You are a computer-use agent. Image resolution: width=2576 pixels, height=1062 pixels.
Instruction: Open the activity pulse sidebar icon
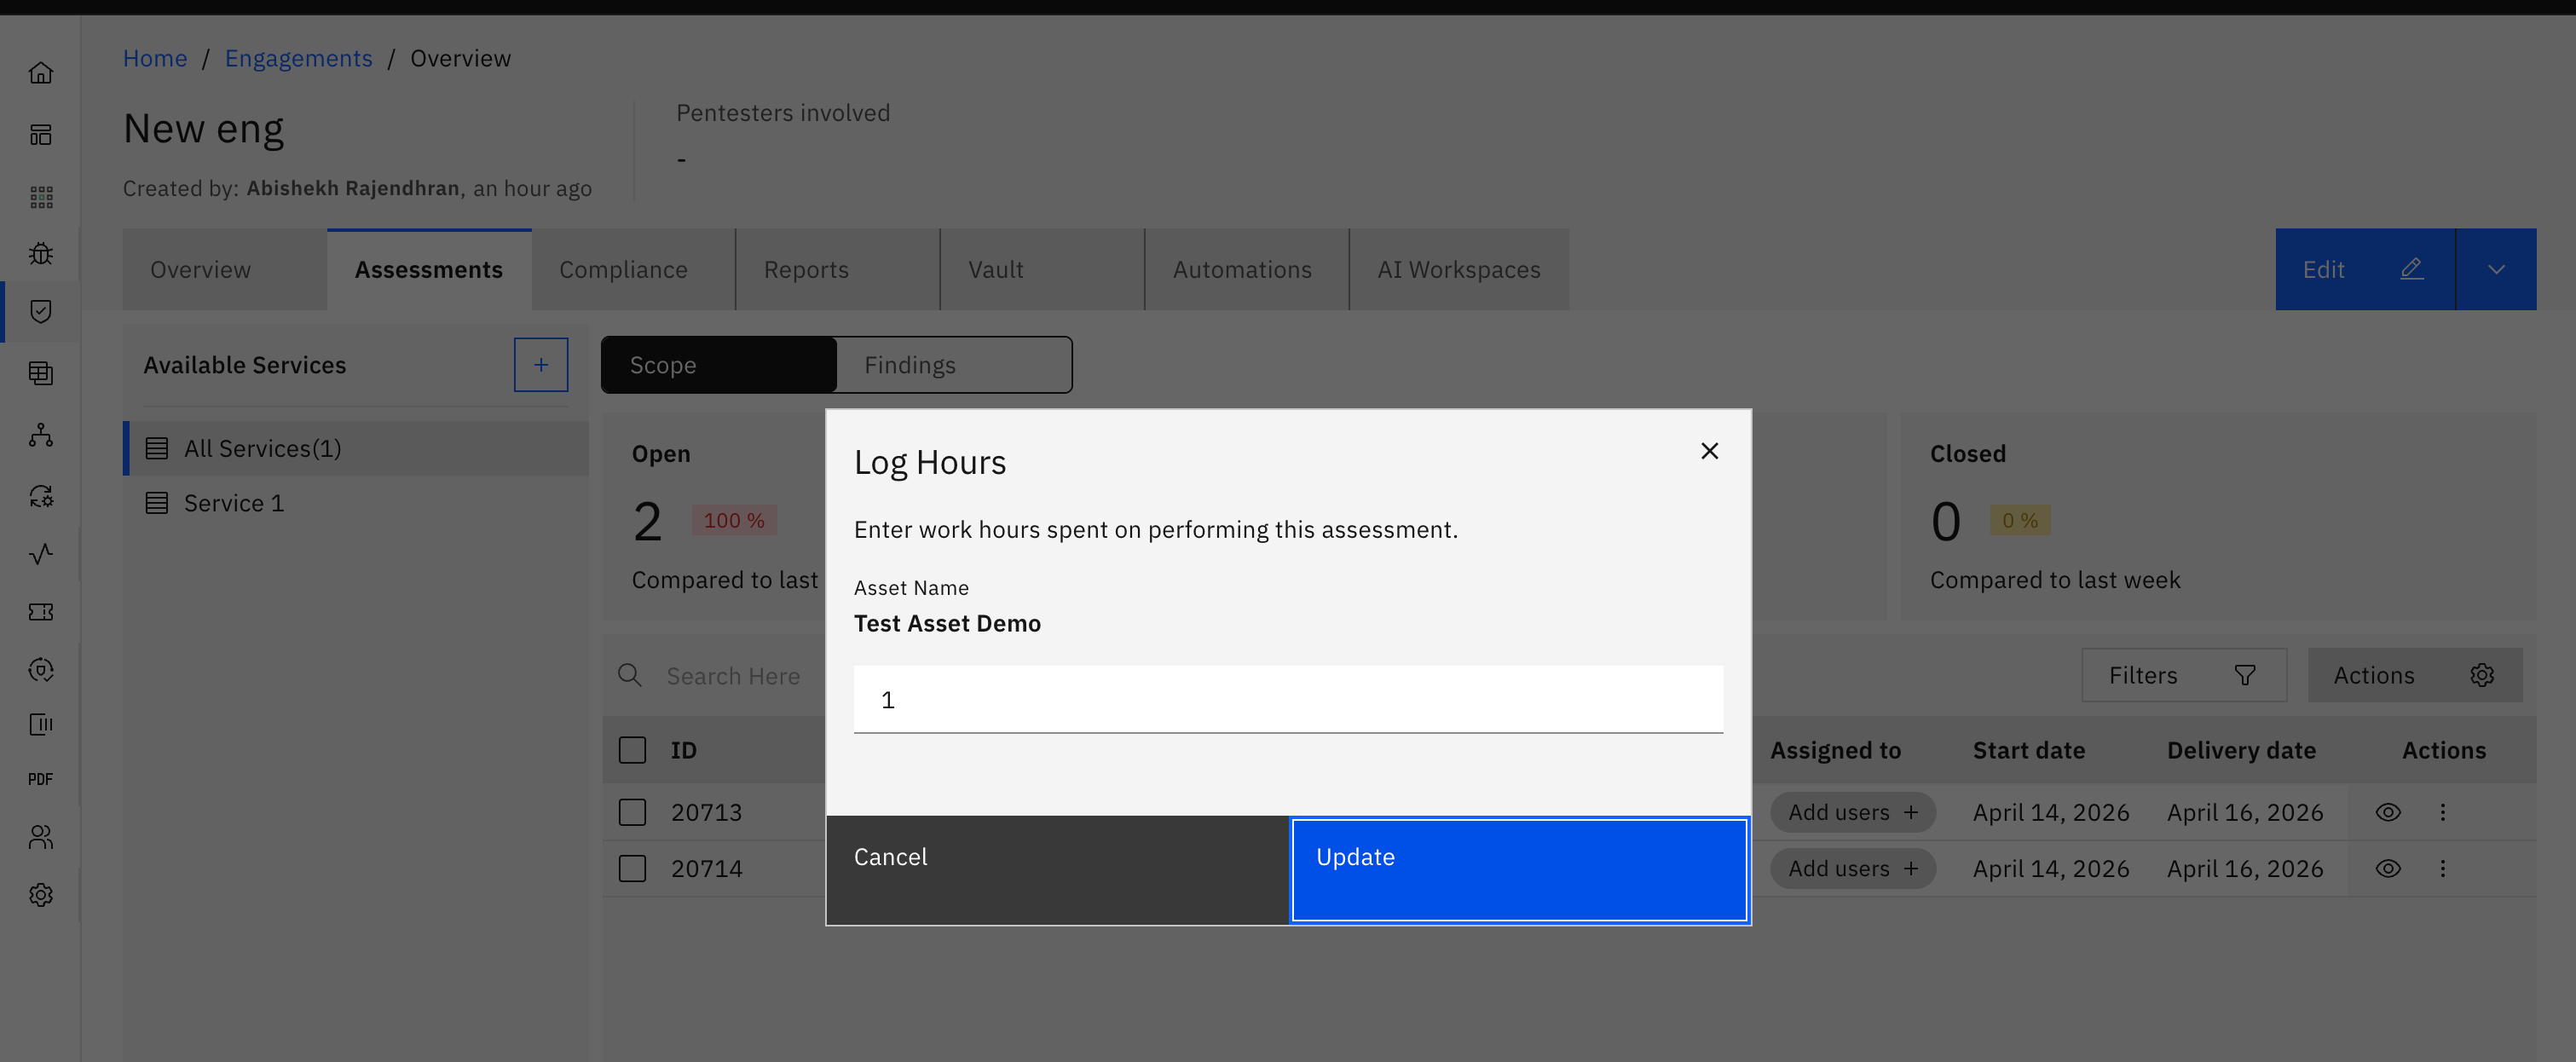41,554
